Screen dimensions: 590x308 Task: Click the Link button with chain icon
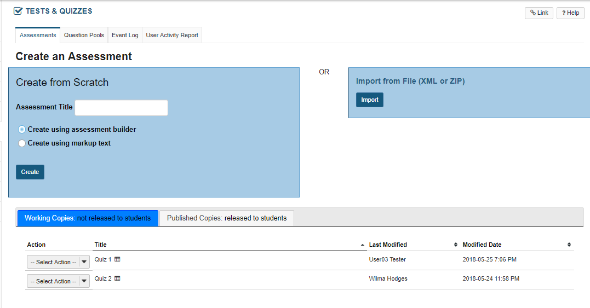coord(539,13)
